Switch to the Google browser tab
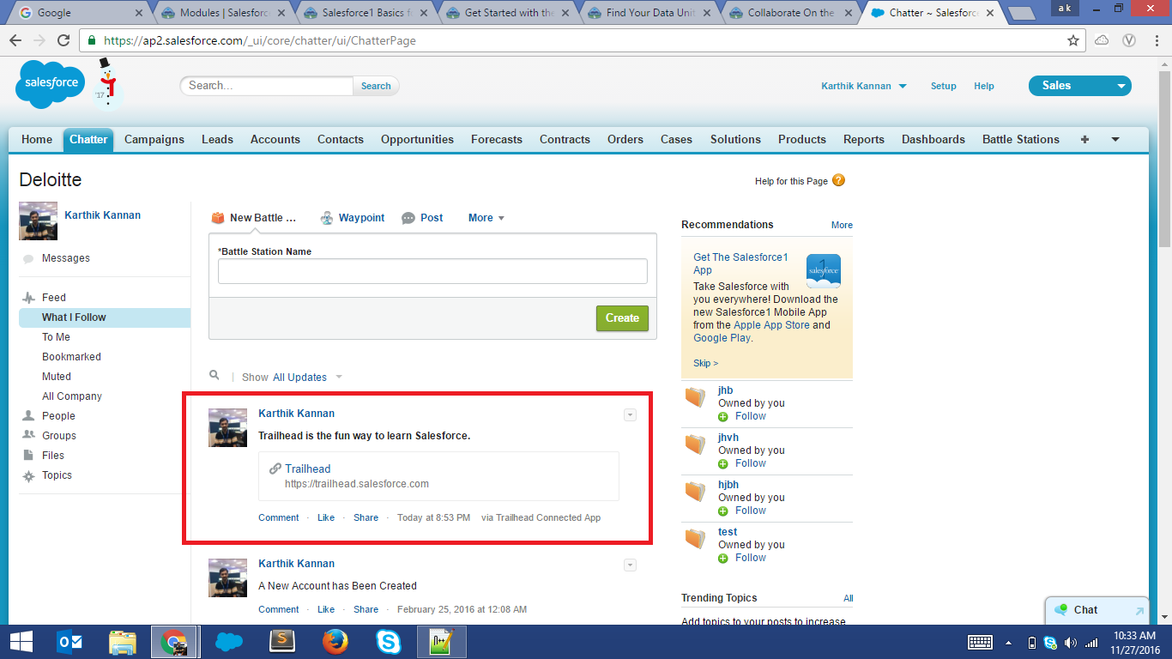The image size is (1172, 659). coord(77,13)
